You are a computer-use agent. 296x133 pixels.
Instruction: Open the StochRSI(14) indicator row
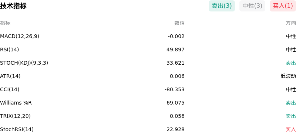(148, 129)
